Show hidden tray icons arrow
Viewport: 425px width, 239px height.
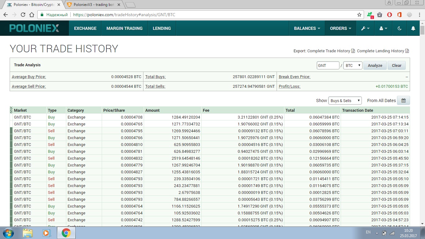point(377,233)
